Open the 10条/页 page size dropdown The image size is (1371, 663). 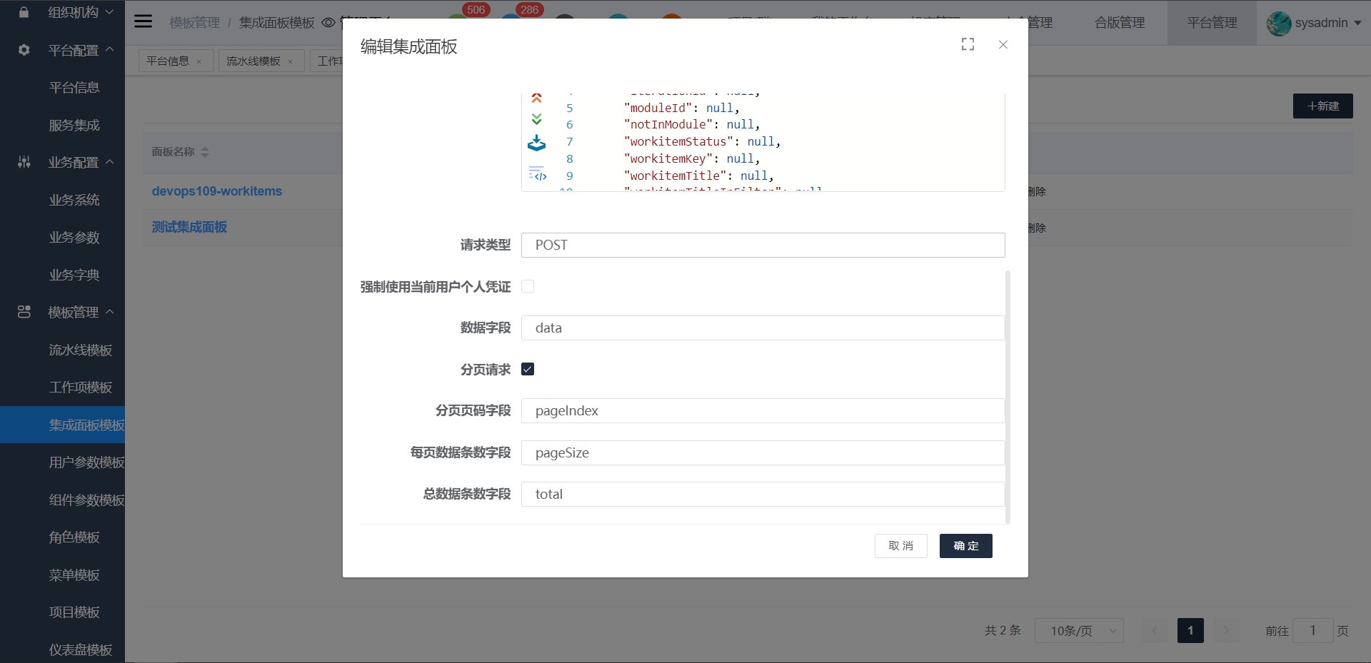[1078, 631]
